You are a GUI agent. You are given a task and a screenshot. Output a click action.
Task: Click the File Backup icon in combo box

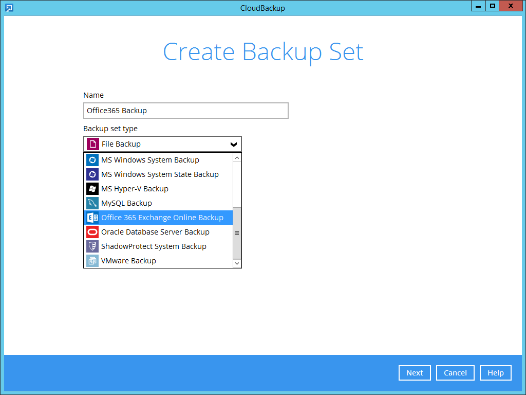[92, 144]
